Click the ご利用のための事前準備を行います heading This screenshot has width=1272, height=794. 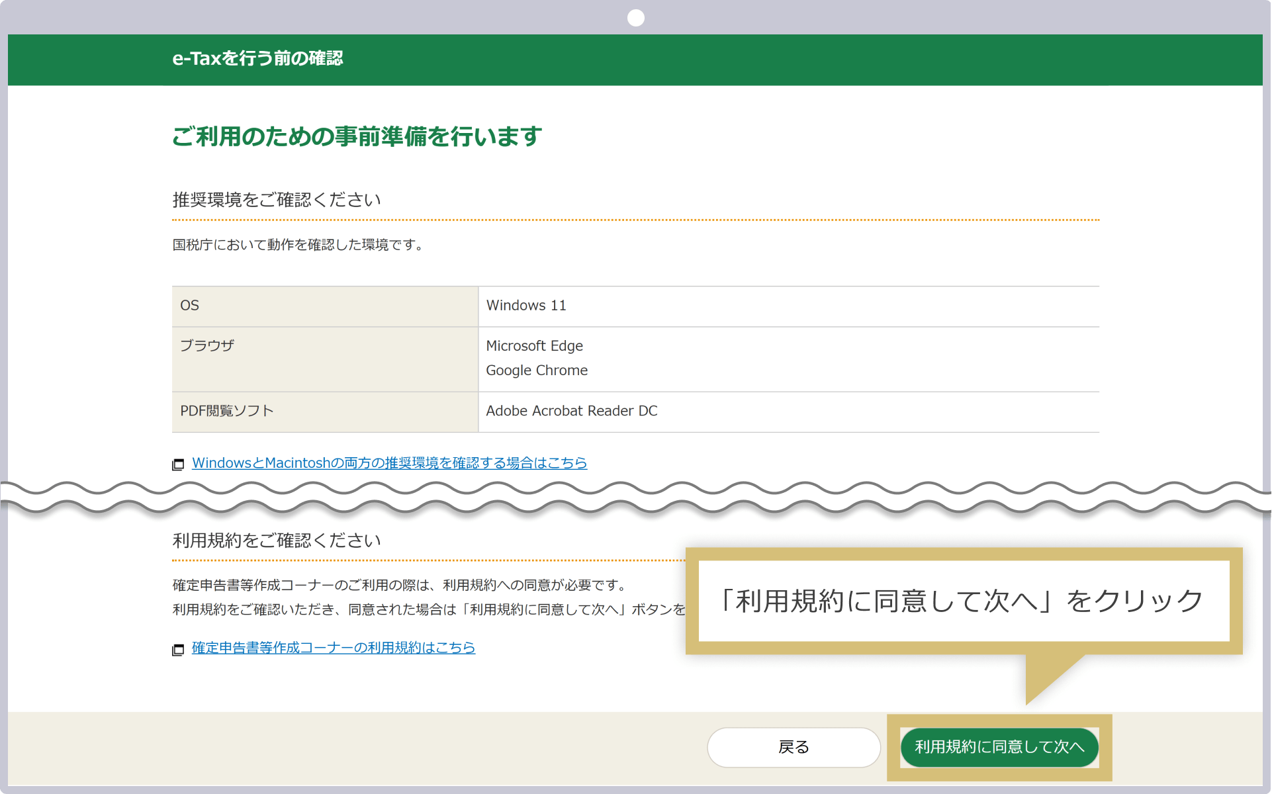(x=357, y=136)
